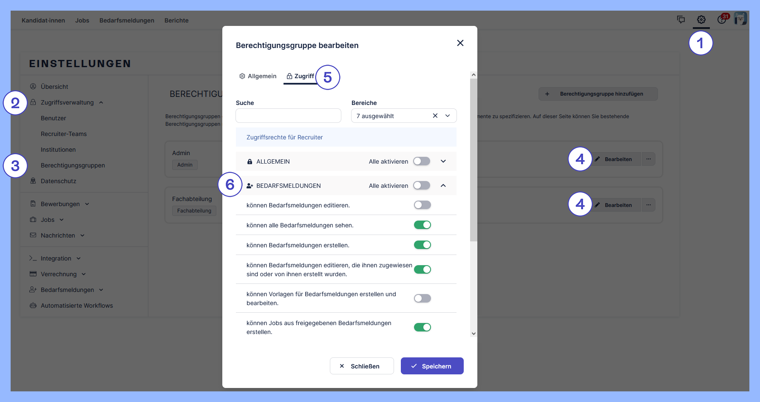Viewport: 760px width, 402px height.
Task: Click the notifications icon with red badge
Action: tap(722, 20)
